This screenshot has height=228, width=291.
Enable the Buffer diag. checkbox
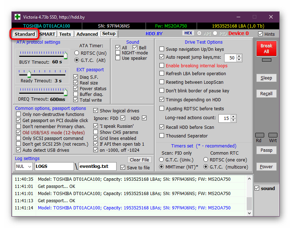click(75, 94)
